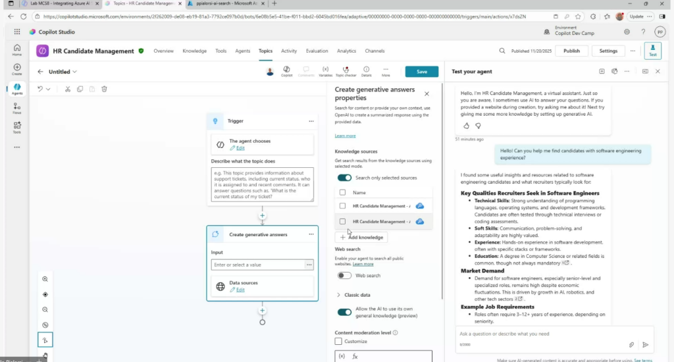This screenshot has width=674, height=362.
Task: Give thumbs down to greeting message
Action: coord(478,126)
